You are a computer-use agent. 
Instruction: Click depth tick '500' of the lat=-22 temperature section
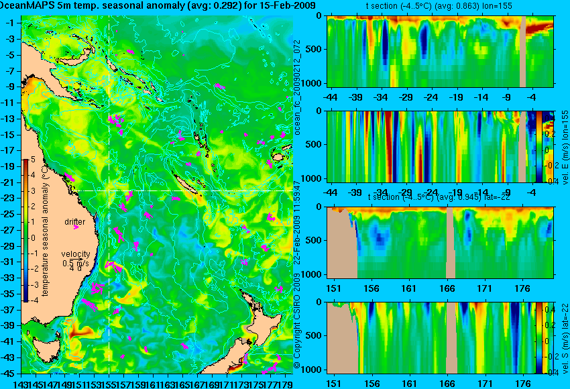[315, 240]
